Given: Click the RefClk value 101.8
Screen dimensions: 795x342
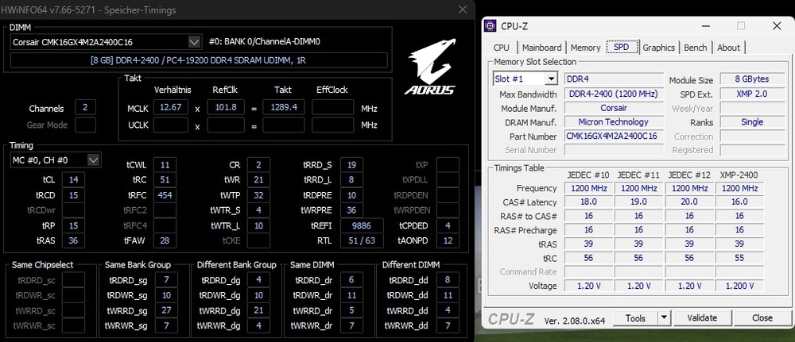Looking at the screenshot, I should pos(226,108).
